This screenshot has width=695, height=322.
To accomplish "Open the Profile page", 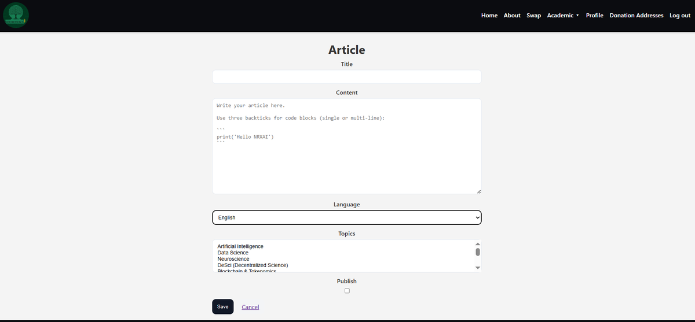I will [594, 16].
